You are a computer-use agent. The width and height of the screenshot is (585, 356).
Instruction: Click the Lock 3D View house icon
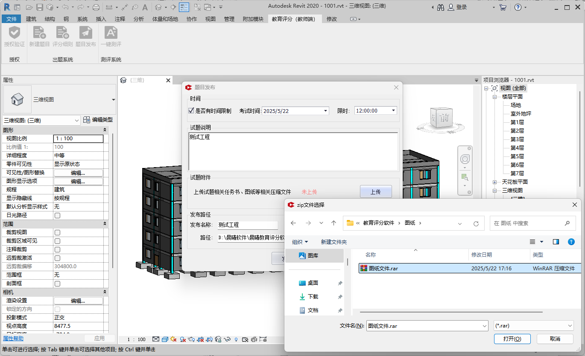pyautogui.click(x=218, y=339)
